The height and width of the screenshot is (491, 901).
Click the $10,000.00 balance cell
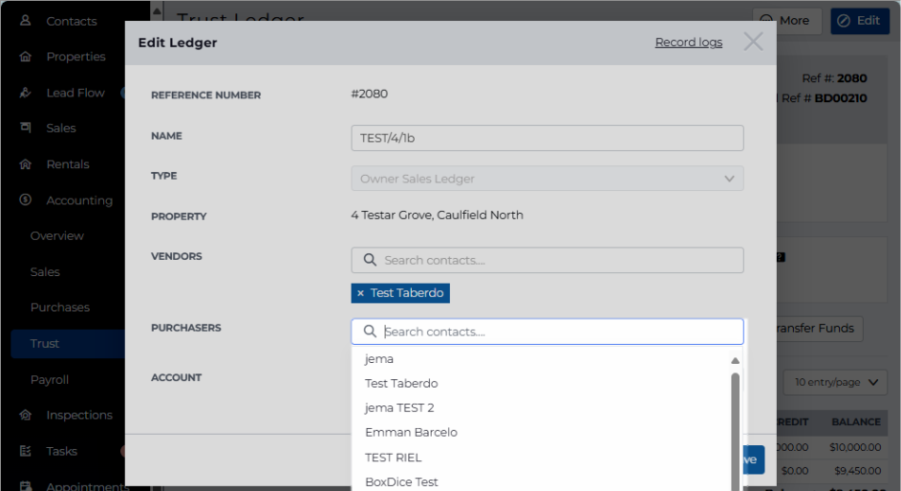pyautogui.click(x=855, y=447)
